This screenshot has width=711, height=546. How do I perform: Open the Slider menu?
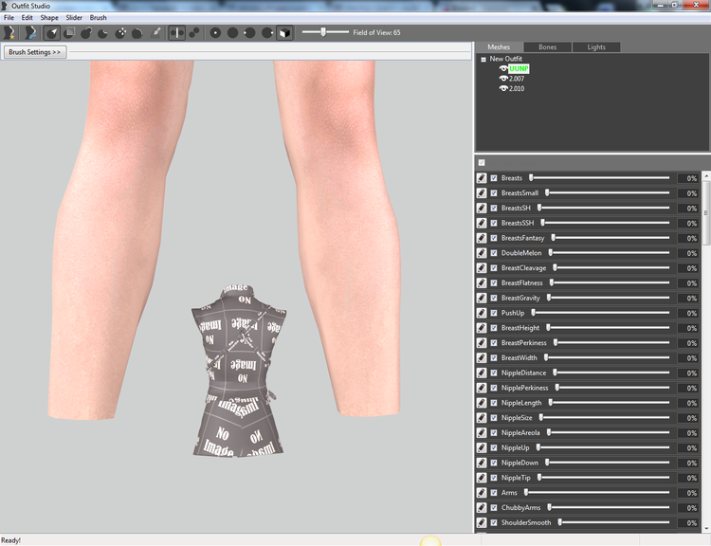(74, 18)
